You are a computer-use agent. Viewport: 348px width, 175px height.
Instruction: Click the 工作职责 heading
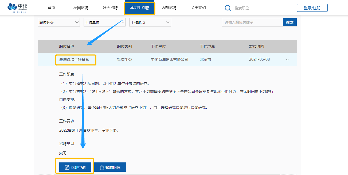point(67,74)
